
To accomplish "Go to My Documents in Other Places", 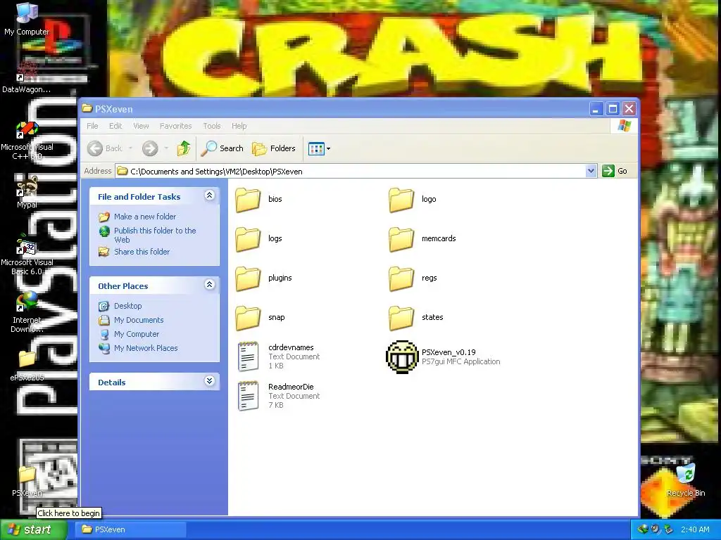I will tap(139, 320).
